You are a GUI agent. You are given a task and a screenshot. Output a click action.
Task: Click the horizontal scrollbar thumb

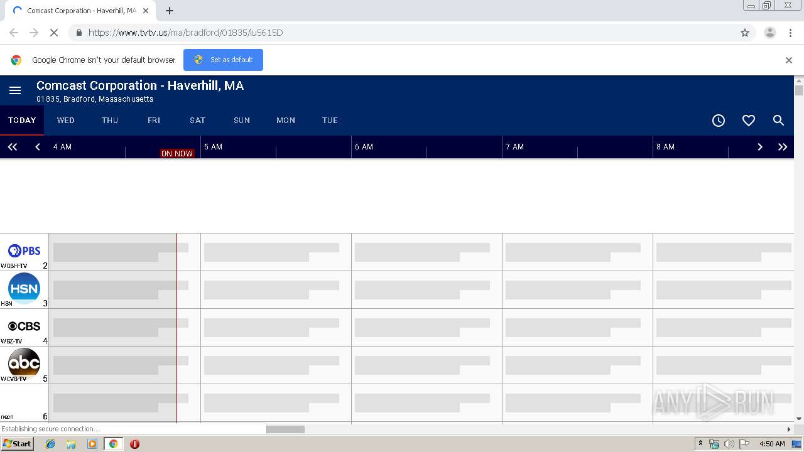coord(285,429)
